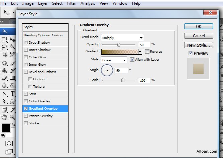Uncheck Align with Layer
223x158 pixels.
pyautogui.click(x=132, y=60)
